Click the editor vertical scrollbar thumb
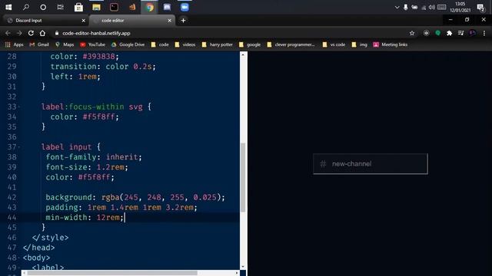The height and width of the screenshot is (276, 492). pyautogui.click(x=243, y=177)
